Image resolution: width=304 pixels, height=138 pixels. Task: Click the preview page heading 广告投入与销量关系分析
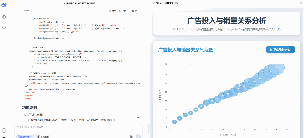click(227, 21)
